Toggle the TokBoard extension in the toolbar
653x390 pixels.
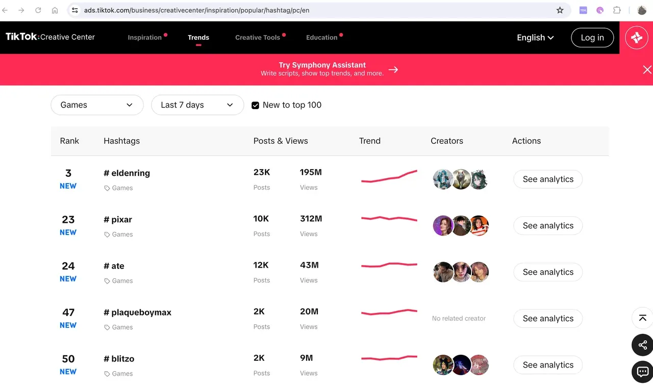583,10
